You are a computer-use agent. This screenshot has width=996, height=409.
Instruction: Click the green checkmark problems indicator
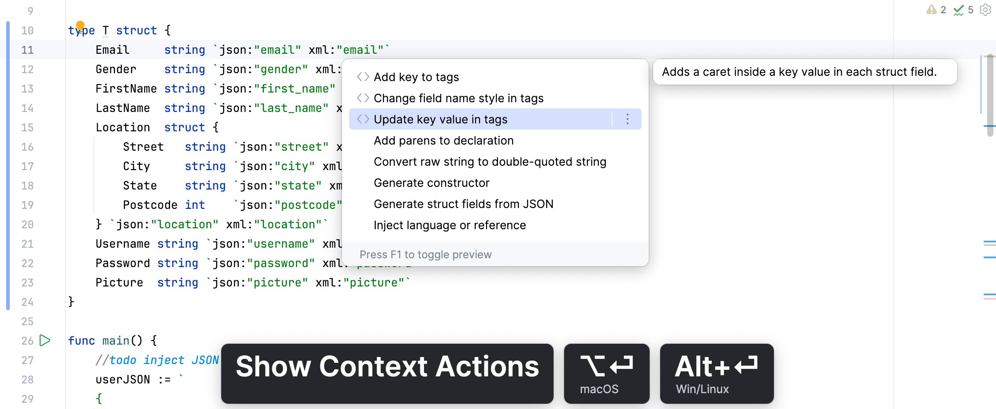(958, 10)
